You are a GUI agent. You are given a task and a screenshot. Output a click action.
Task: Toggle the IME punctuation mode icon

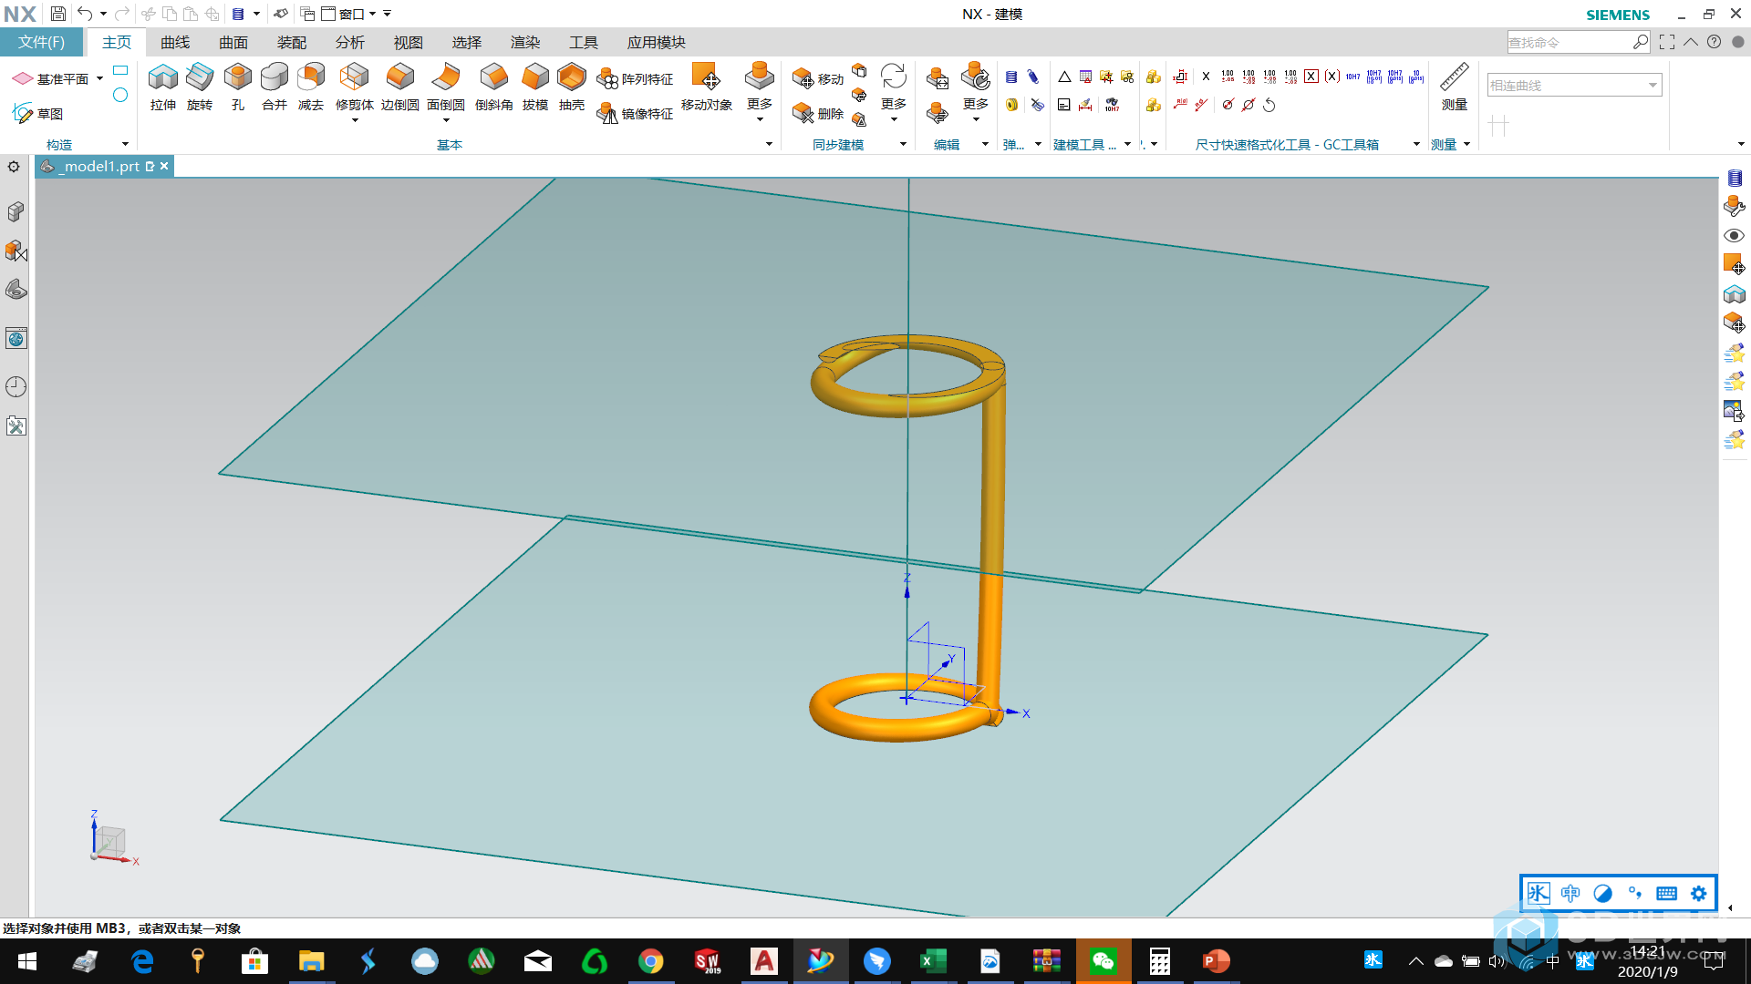coord(1634,893)
